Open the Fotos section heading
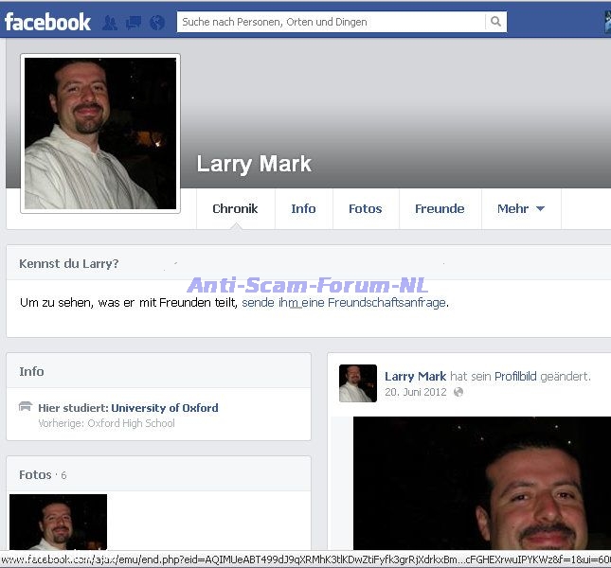The width and height of the screenshot is (611, 568). point(35,474)
